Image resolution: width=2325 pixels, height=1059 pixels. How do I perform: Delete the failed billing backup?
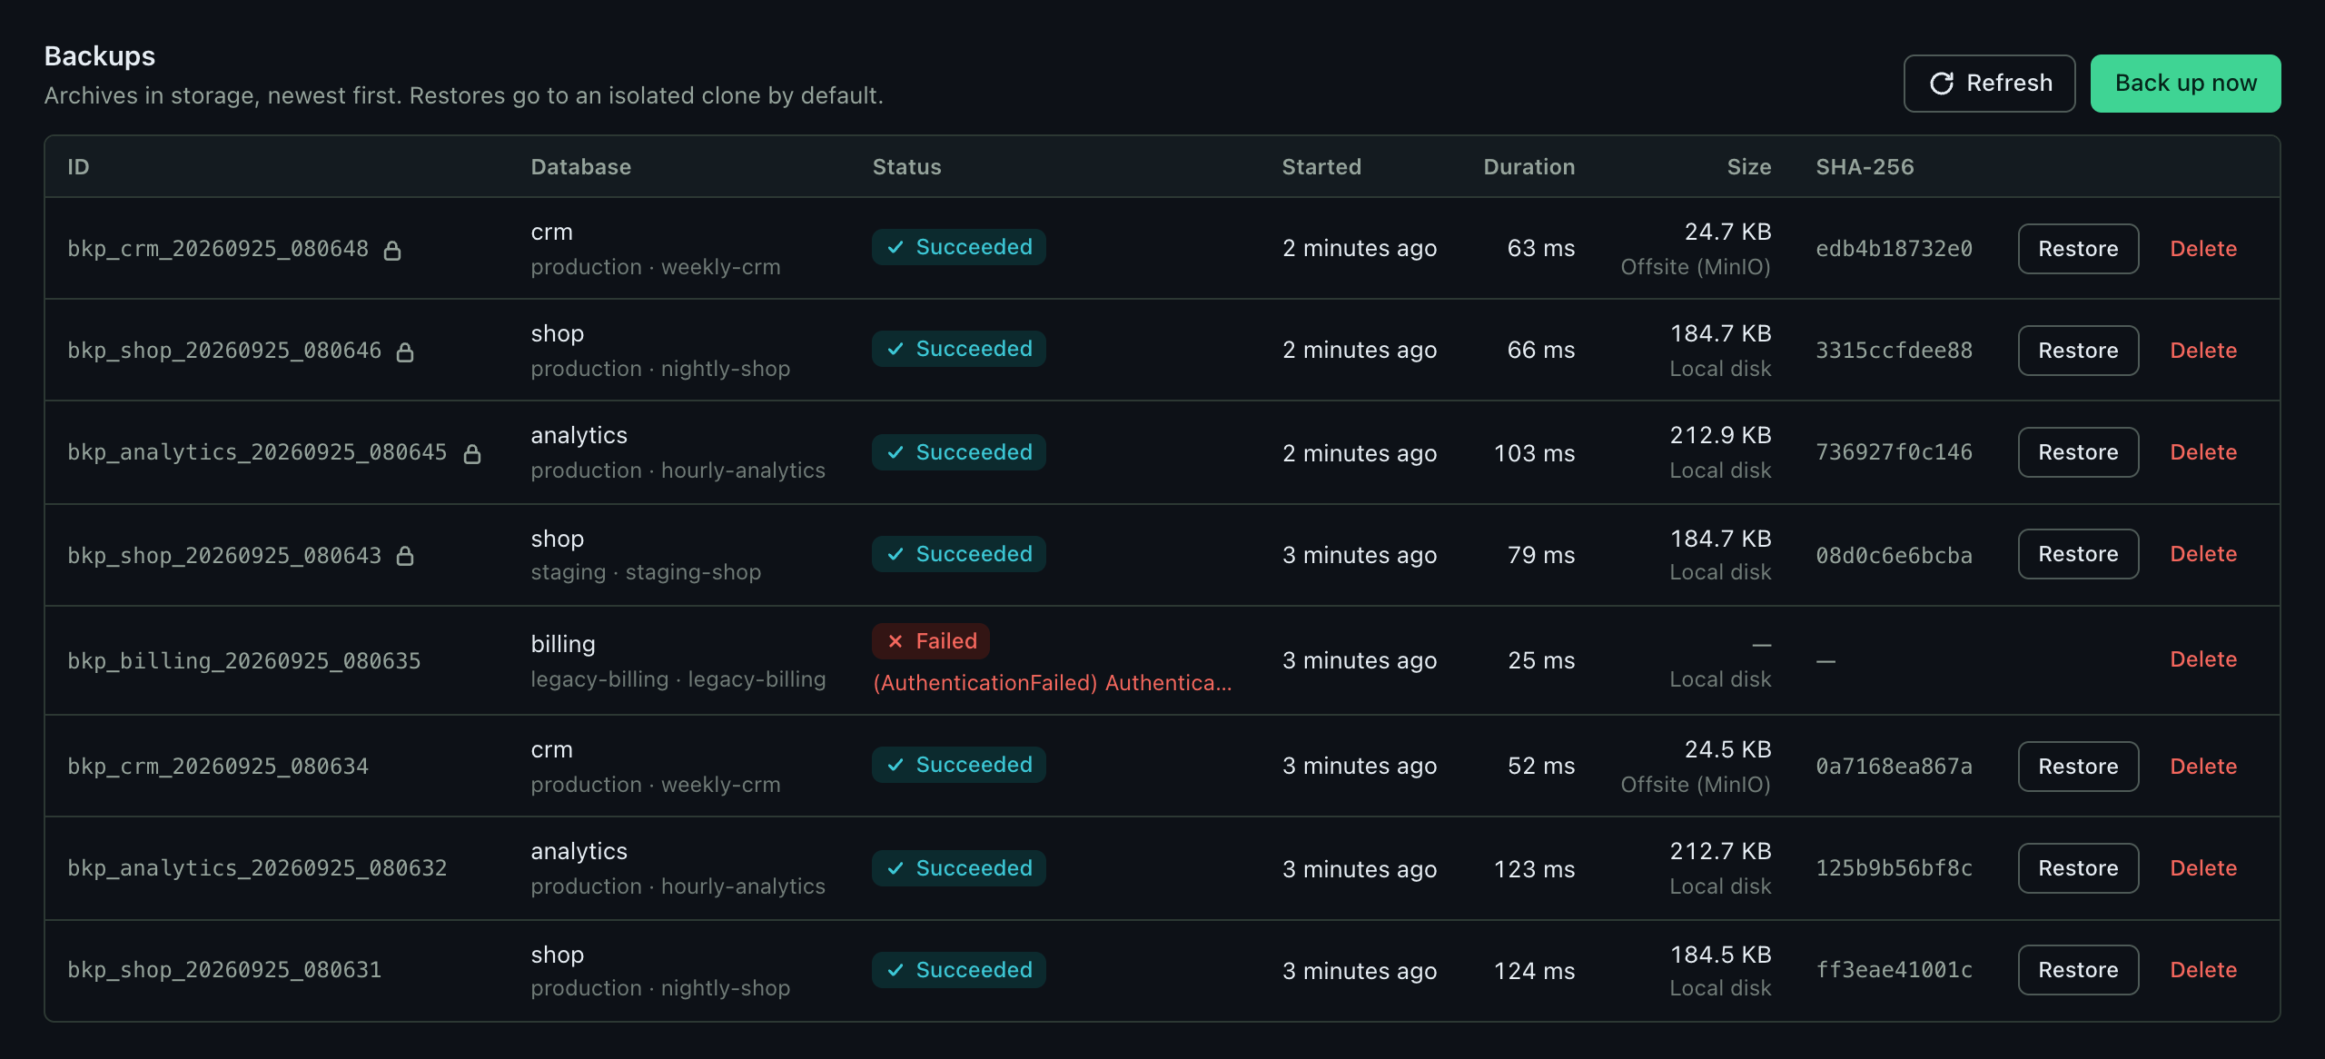pyautogui.click(x=2203, y=659)
